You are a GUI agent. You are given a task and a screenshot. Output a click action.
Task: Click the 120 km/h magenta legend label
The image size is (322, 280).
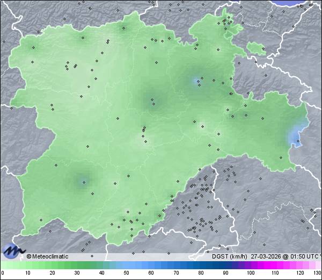pos(299,273)
